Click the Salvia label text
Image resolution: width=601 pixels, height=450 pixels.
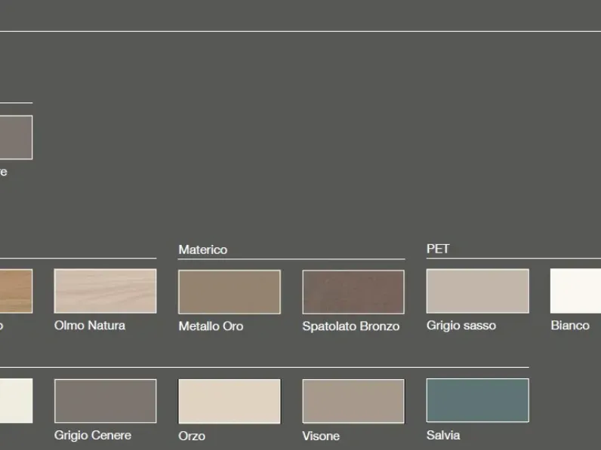coord(443,435)
